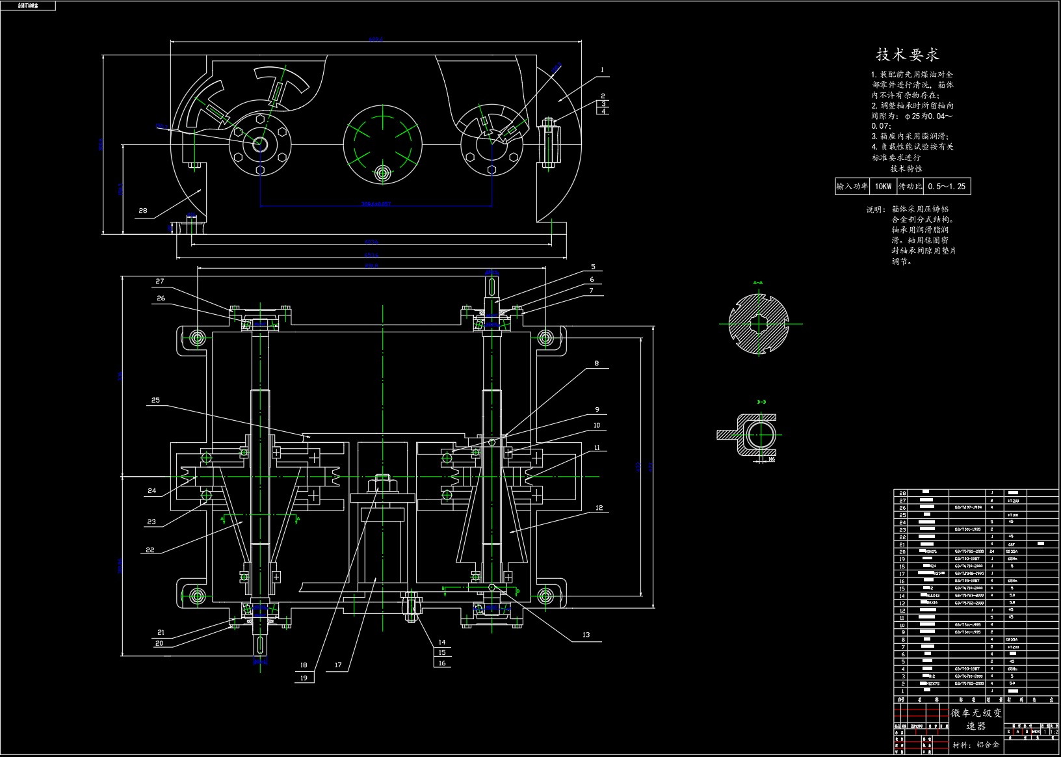1061x757 pixels.
Task: Select the A-A section view hatched gear
Action: [x=758, y=323]
